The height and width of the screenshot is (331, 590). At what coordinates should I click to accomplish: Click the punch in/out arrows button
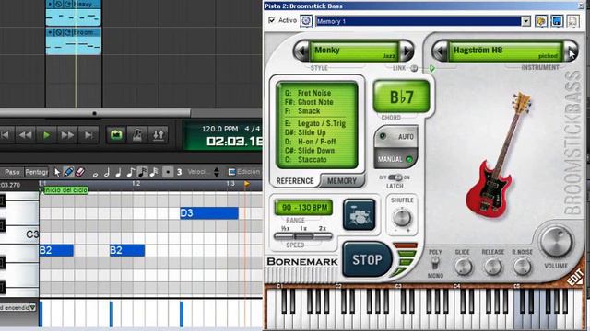[x=158, y=135]
